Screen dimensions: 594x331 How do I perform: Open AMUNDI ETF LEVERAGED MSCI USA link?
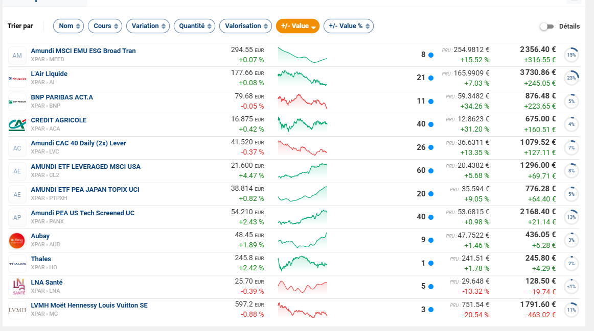(85, 167)
